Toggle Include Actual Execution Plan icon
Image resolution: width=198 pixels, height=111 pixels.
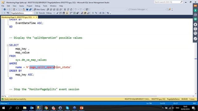(71, 13)
